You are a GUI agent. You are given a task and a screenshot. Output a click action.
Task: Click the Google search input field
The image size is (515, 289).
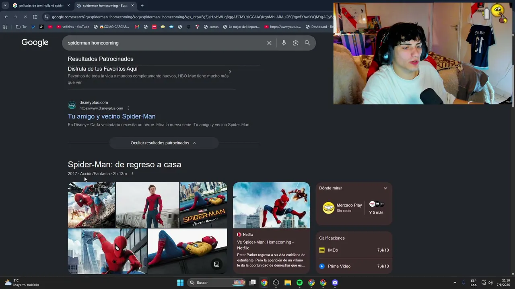[x=165, y=43]
